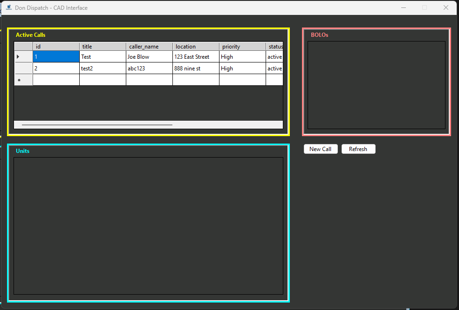Select row 1 via its arrow row header
Screen dimensions: 459x310
(23, 56)
